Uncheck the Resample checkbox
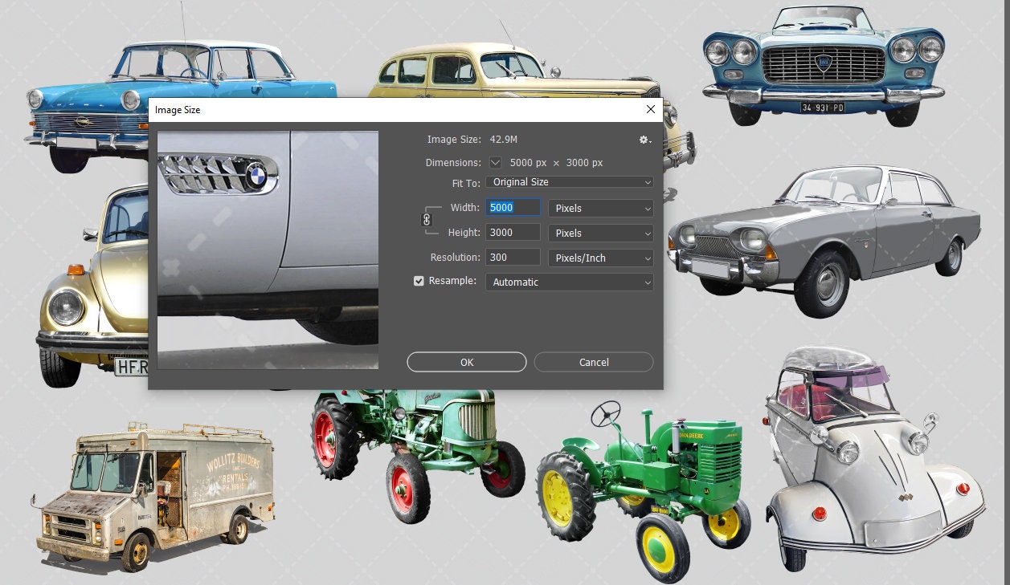The width and height of the screenshot is (1010, 585). [x=419, y=281]
